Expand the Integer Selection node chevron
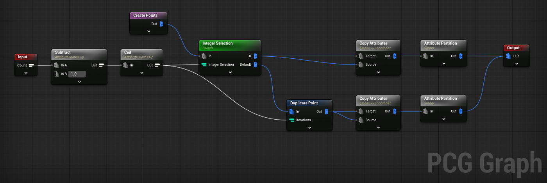547x183 pixels. click(230, 72)
